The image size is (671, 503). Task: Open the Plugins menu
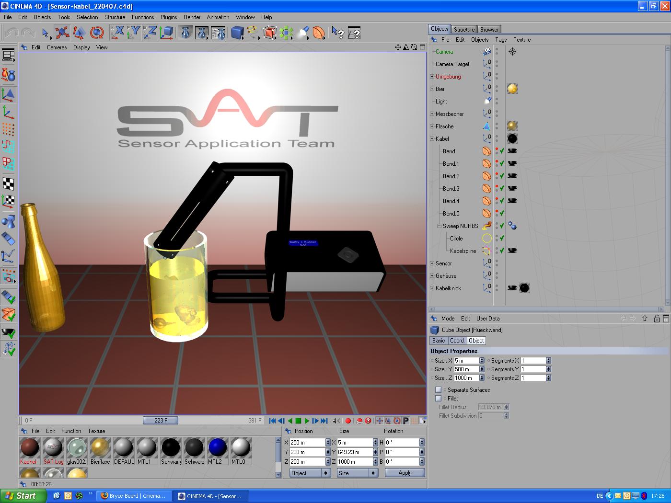[168, 17]
